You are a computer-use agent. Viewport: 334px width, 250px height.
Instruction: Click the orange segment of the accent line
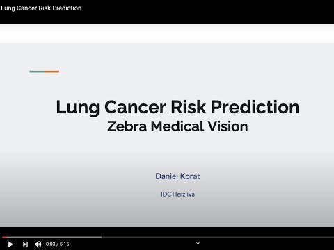pos(51,72)
